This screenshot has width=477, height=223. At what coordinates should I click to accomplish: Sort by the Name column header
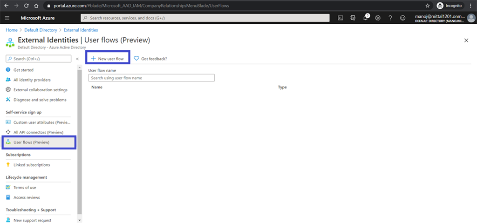click(97, 87)
